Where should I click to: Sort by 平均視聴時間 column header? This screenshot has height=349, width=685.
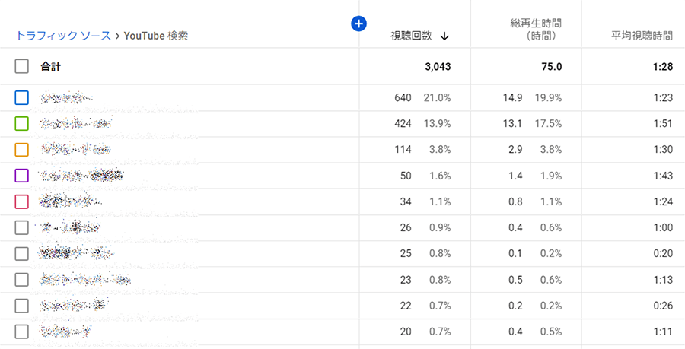642,36
